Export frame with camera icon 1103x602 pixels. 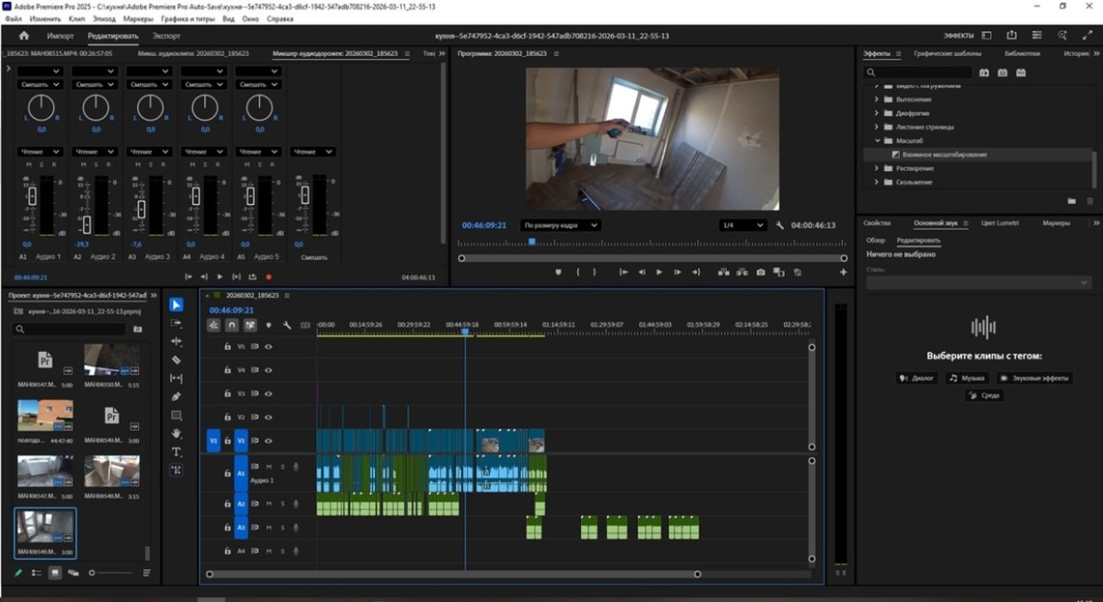(x=761, y=272)
